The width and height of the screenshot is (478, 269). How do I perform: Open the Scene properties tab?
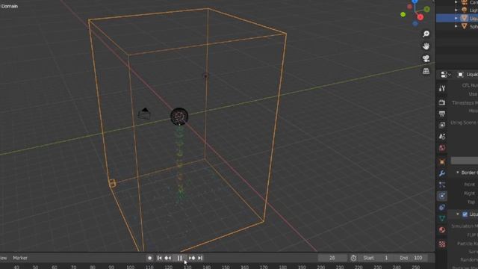pos(442,137)
